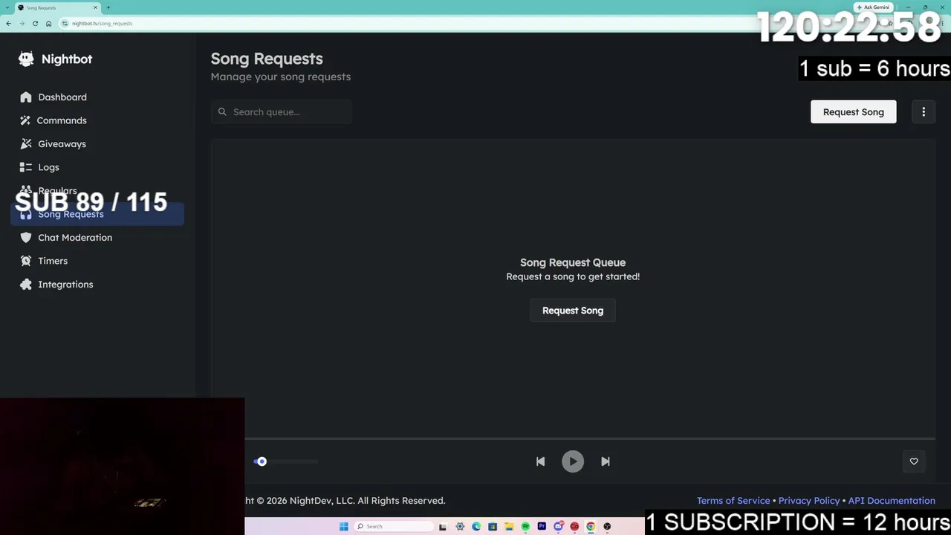Click the red app icon left of Chrome in taskbar
The width and height of the screenshot is (951, 535).
[x=574, y=526]
